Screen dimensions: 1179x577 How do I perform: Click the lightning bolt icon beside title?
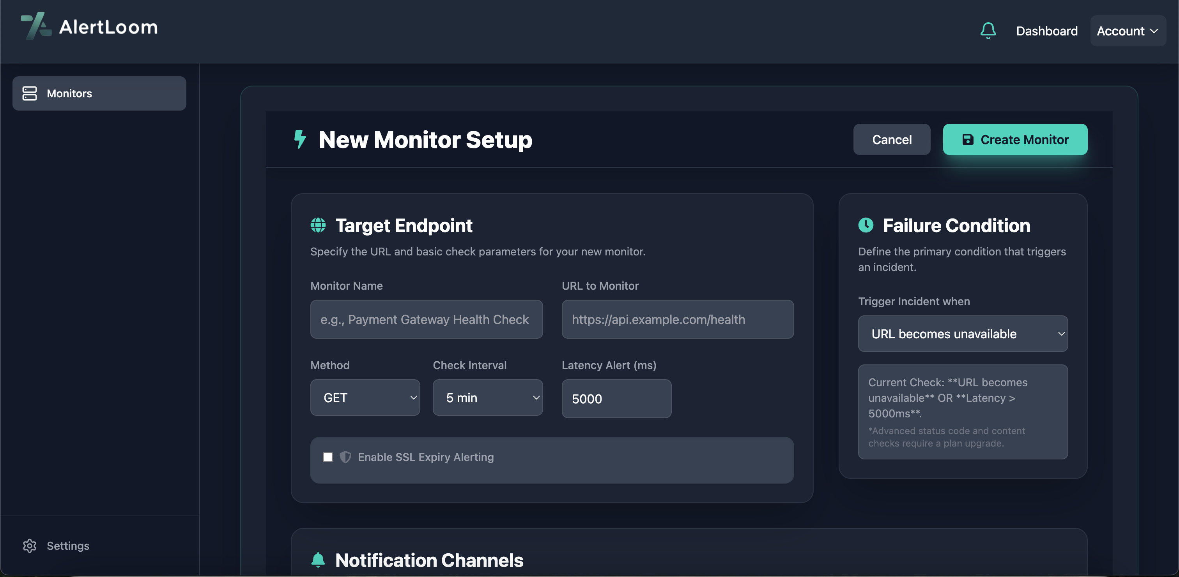[300, 139]
